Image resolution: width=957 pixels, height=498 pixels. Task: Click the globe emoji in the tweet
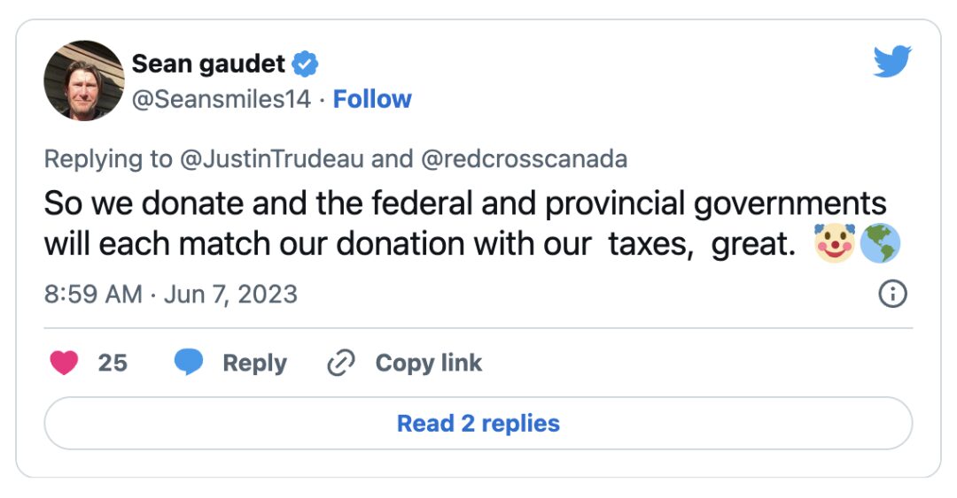880,243
